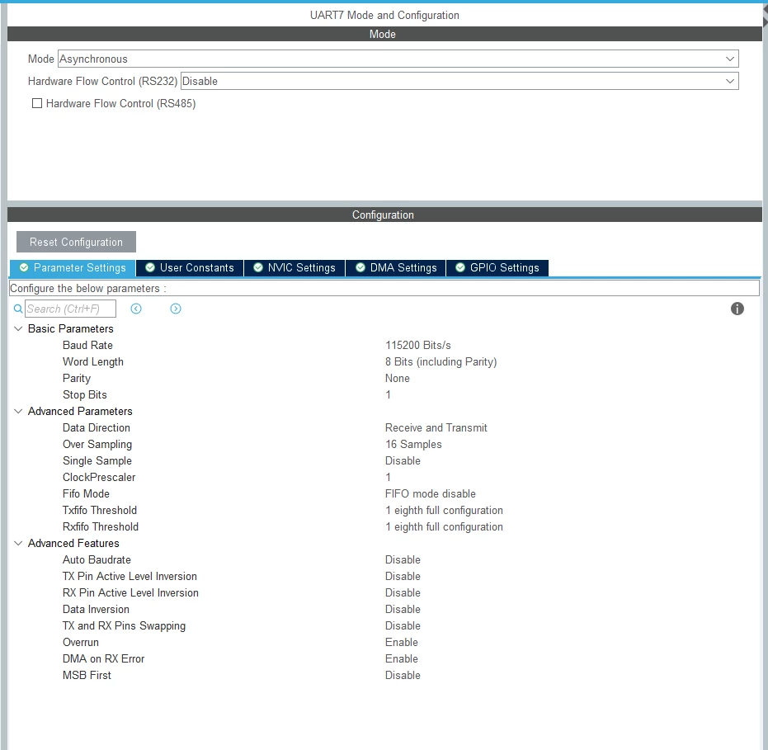This screenshot has width=768, height=750.
Task: Select Fifo Mode value FIFO mode disable
Action: point(430,493)
